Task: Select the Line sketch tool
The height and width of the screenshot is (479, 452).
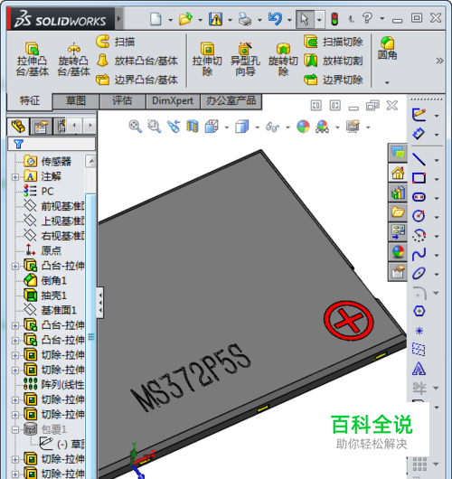Action: point(419,159)
